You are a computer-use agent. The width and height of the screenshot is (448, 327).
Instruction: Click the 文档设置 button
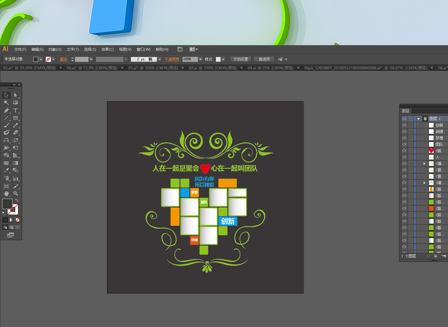coord(241,59)
